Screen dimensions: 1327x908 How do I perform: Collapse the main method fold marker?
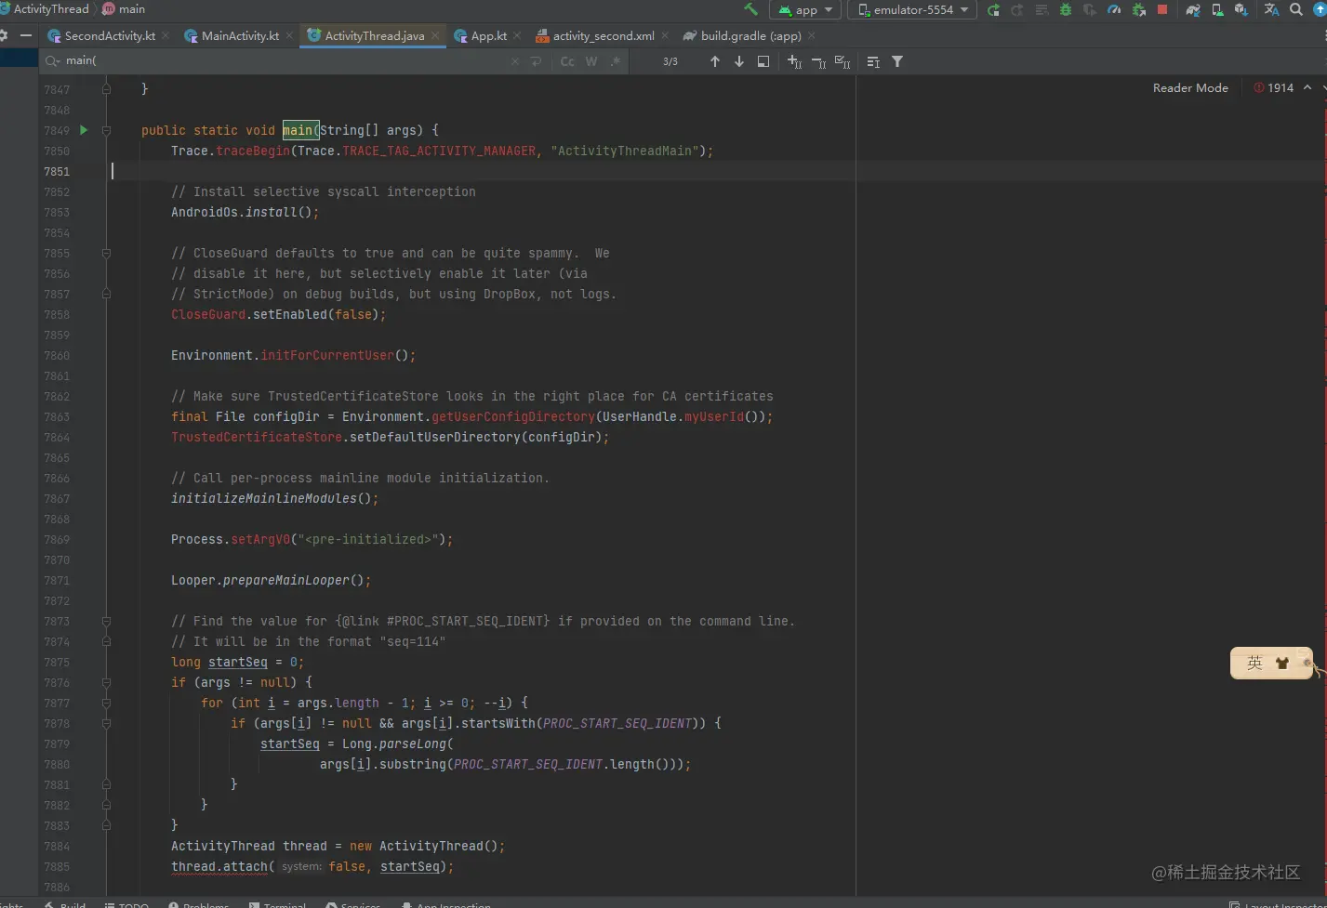[x=106, y=130]
